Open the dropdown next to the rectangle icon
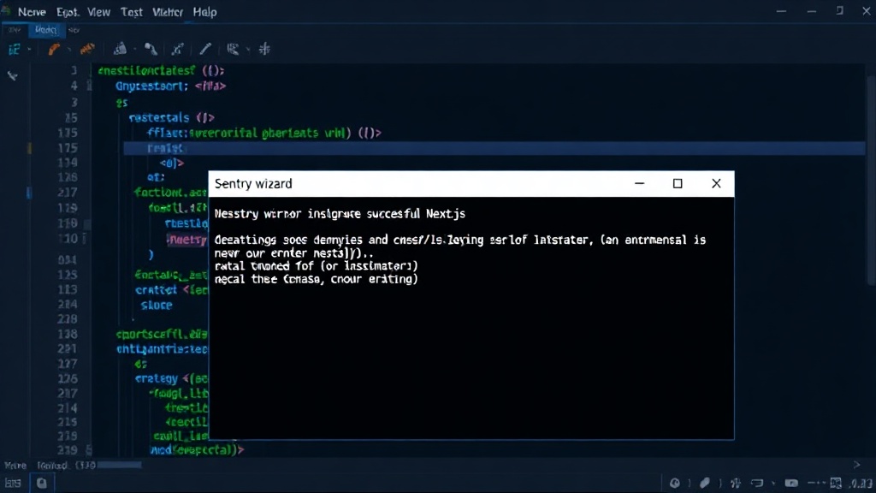 [x=773, y=484]
